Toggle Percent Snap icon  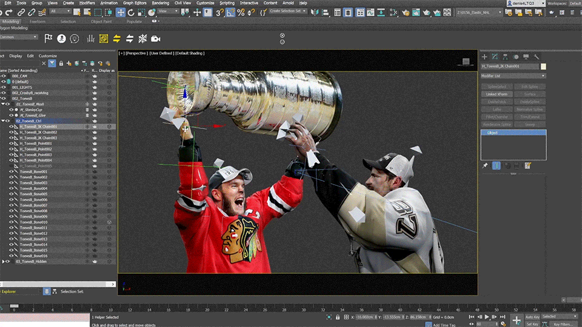tap(241, 13)
